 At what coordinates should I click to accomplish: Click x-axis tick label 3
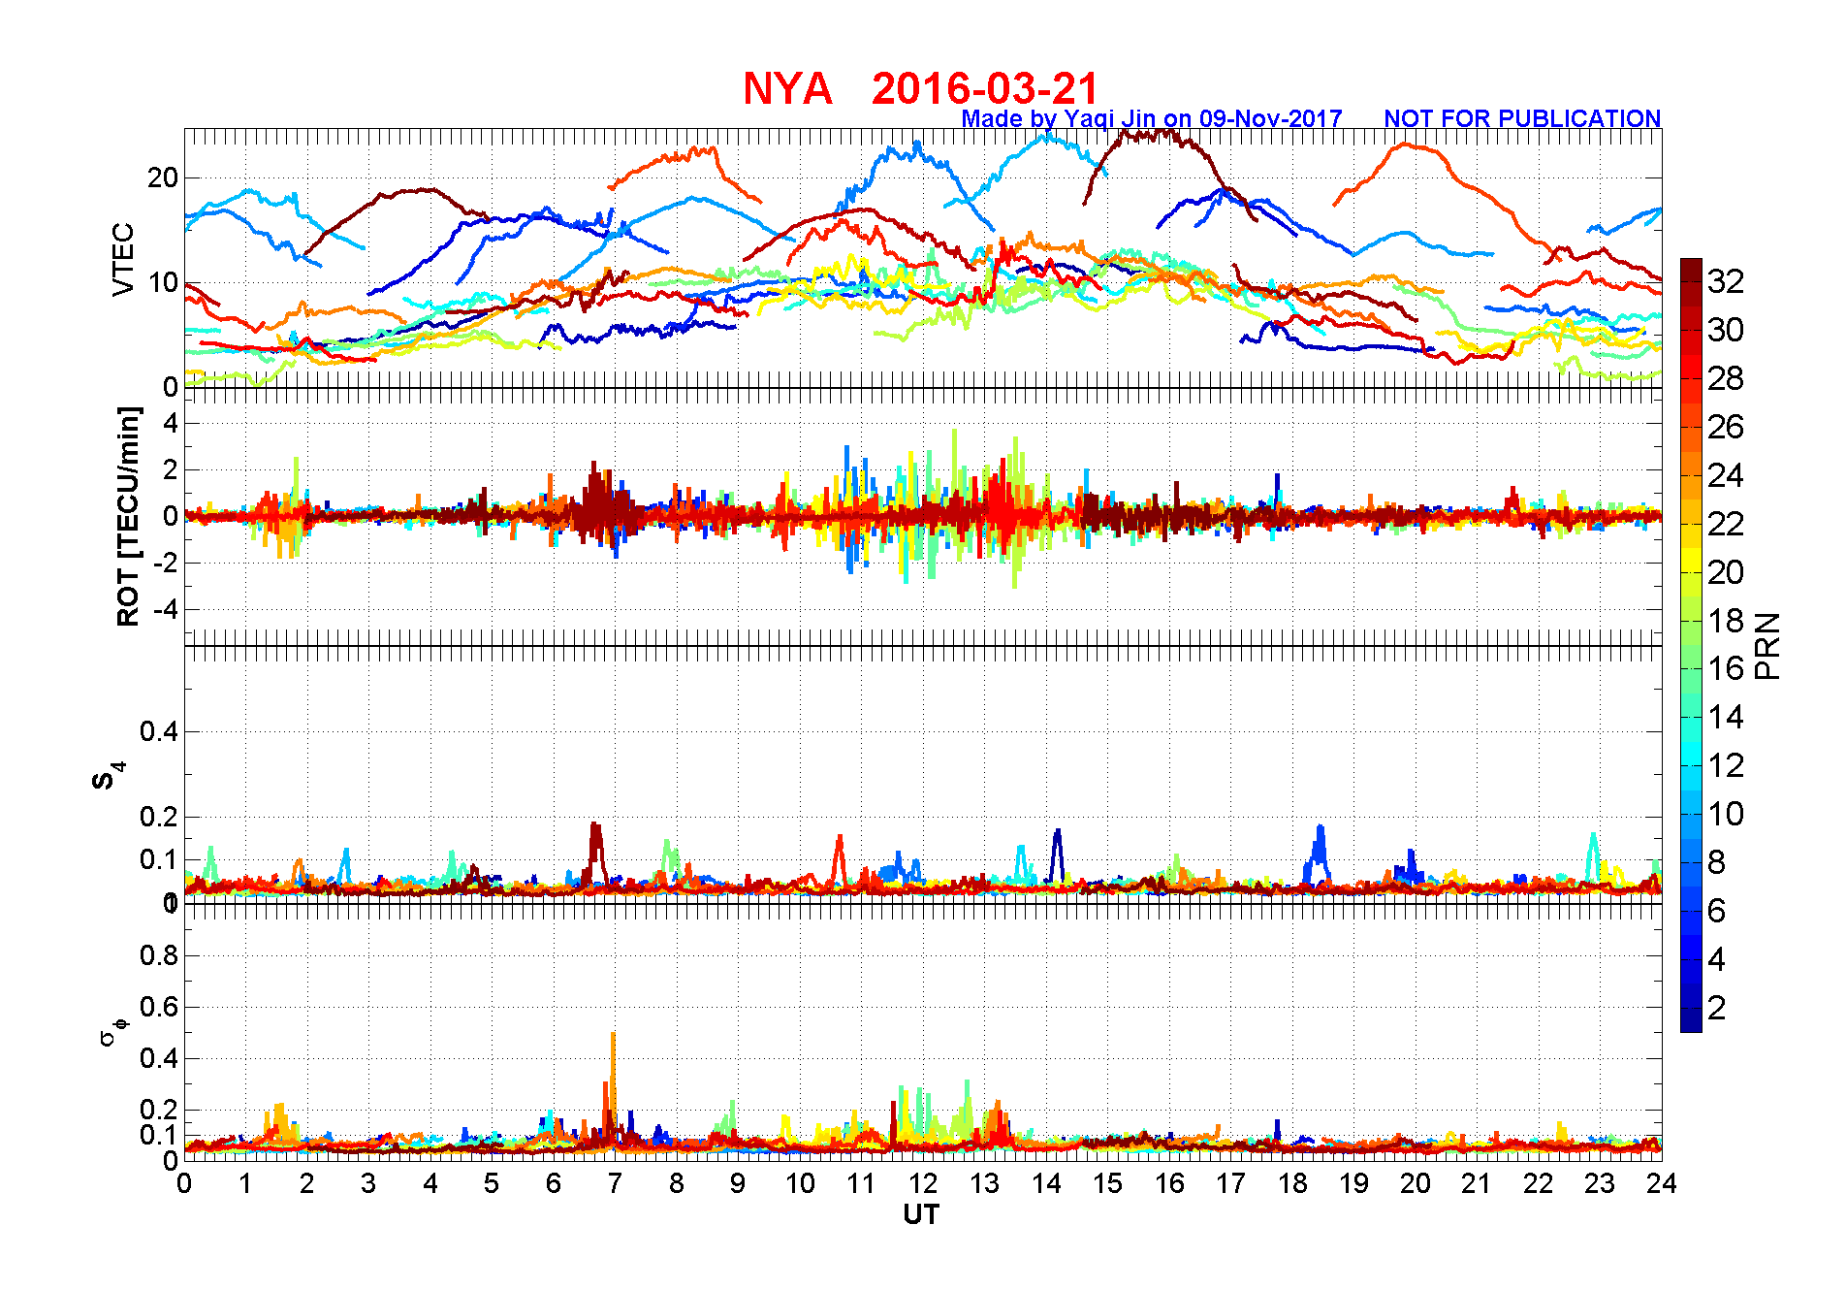click(x=368, y=1183)
